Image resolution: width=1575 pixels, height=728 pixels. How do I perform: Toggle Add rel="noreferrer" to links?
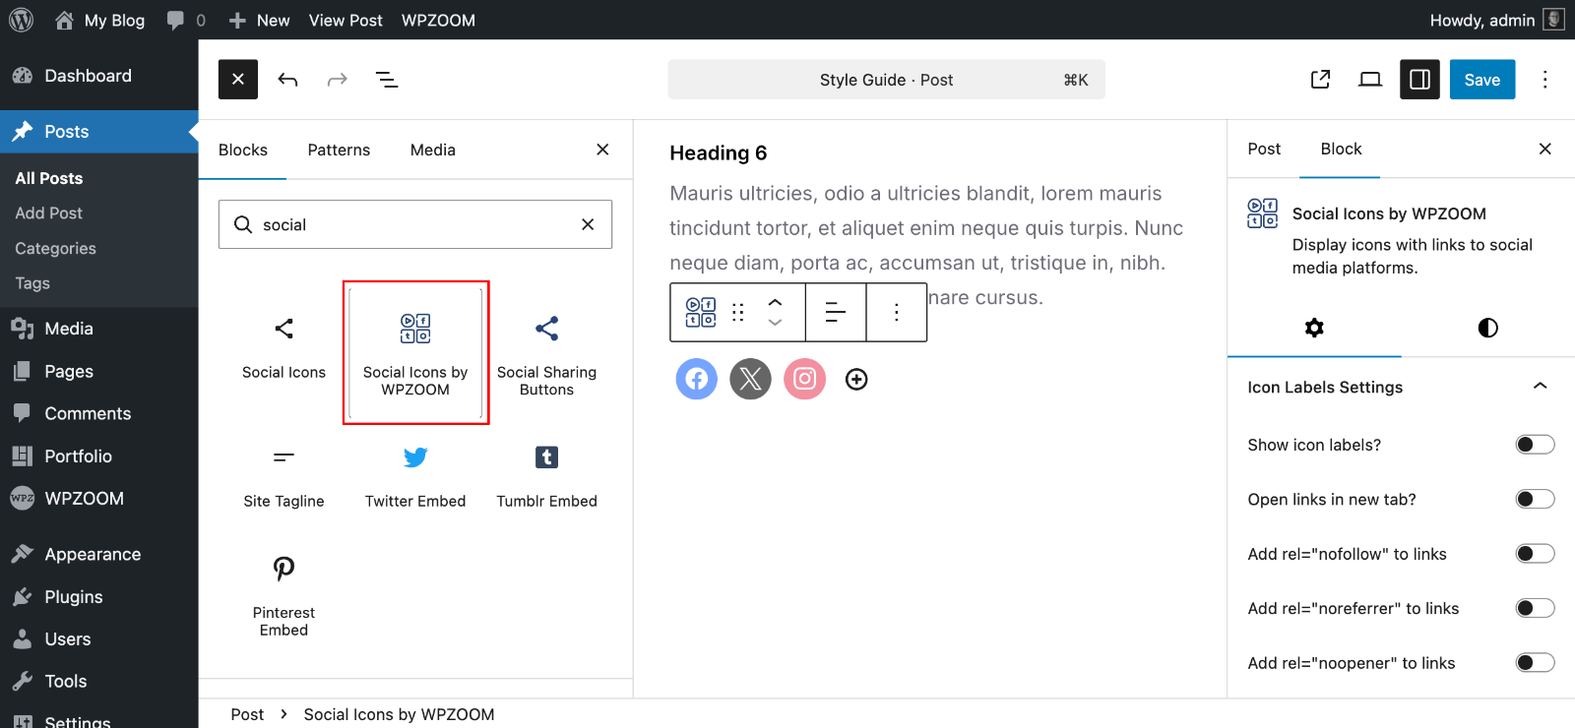(x=1535, y=608)
